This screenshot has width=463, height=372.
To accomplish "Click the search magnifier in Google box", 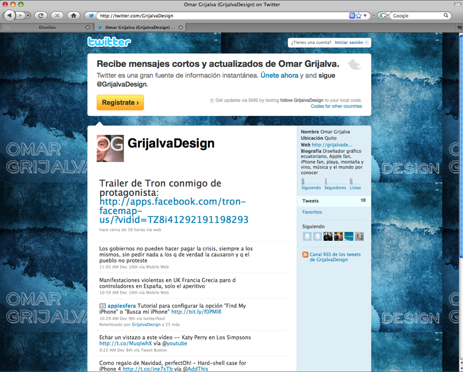I will click(446, 16).
